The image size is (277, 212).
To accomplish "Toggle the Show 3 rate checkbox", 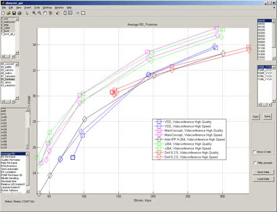I will point(255,152).
